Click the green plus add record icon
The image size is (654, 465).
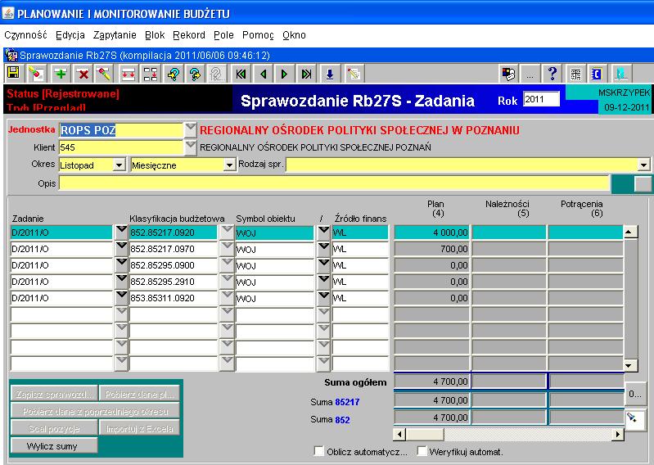click(x=61, y=74)
